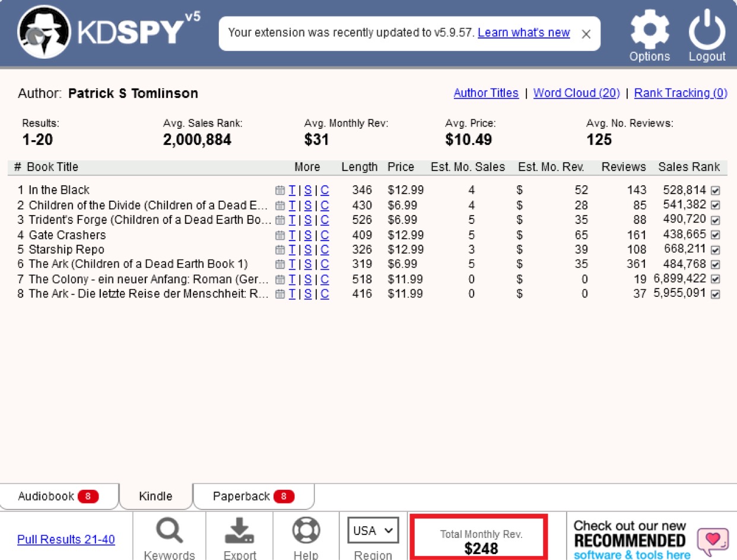Open the USA region dropdown
Screen dimensions: 737x560
pyautogui.click(x=373, y=530)
